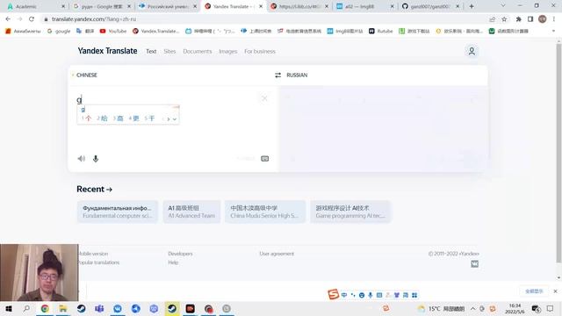Screen dimensions: 562x316
Task: Open the browser side panel
Action: tap(530, 19)
